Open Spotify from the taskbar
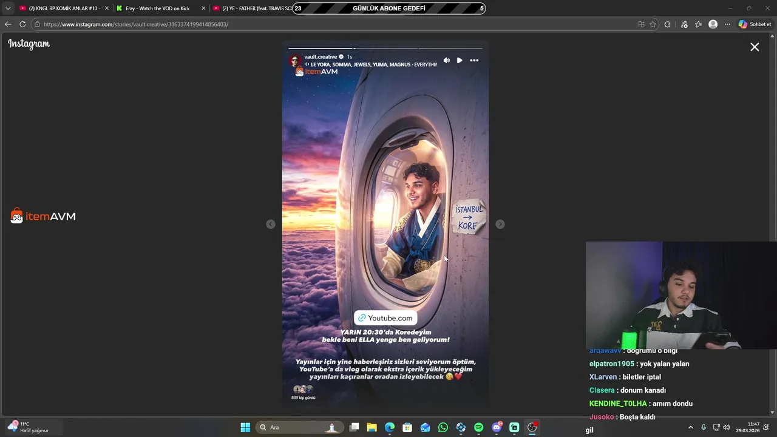The image size is (777, 437). (x=478, y=427)
